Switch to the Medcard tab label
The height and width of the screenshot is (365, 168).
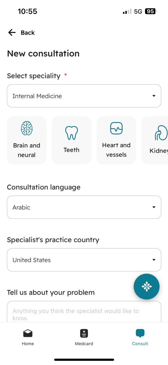(x=84, y=343)
